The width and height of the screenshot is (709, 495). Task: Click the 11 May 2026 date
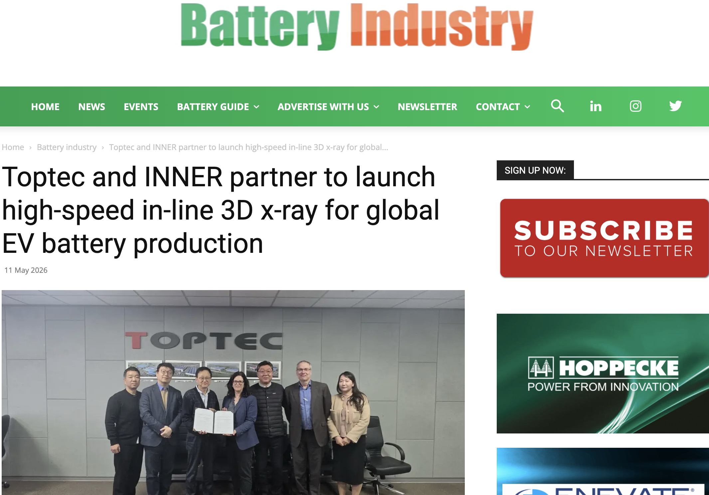point(26,270)
